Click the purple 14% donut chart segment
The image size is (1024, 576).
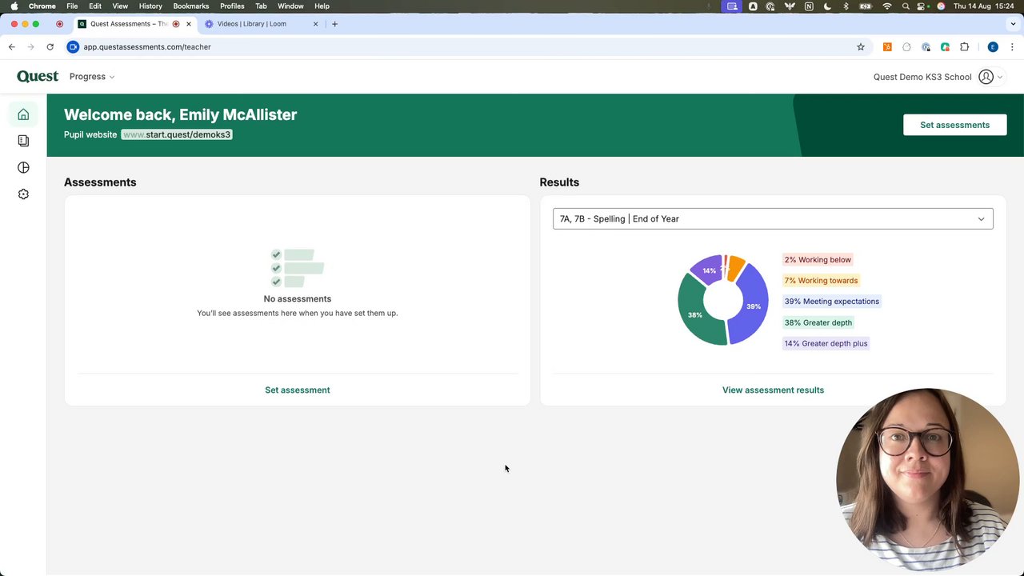(707, 270)
